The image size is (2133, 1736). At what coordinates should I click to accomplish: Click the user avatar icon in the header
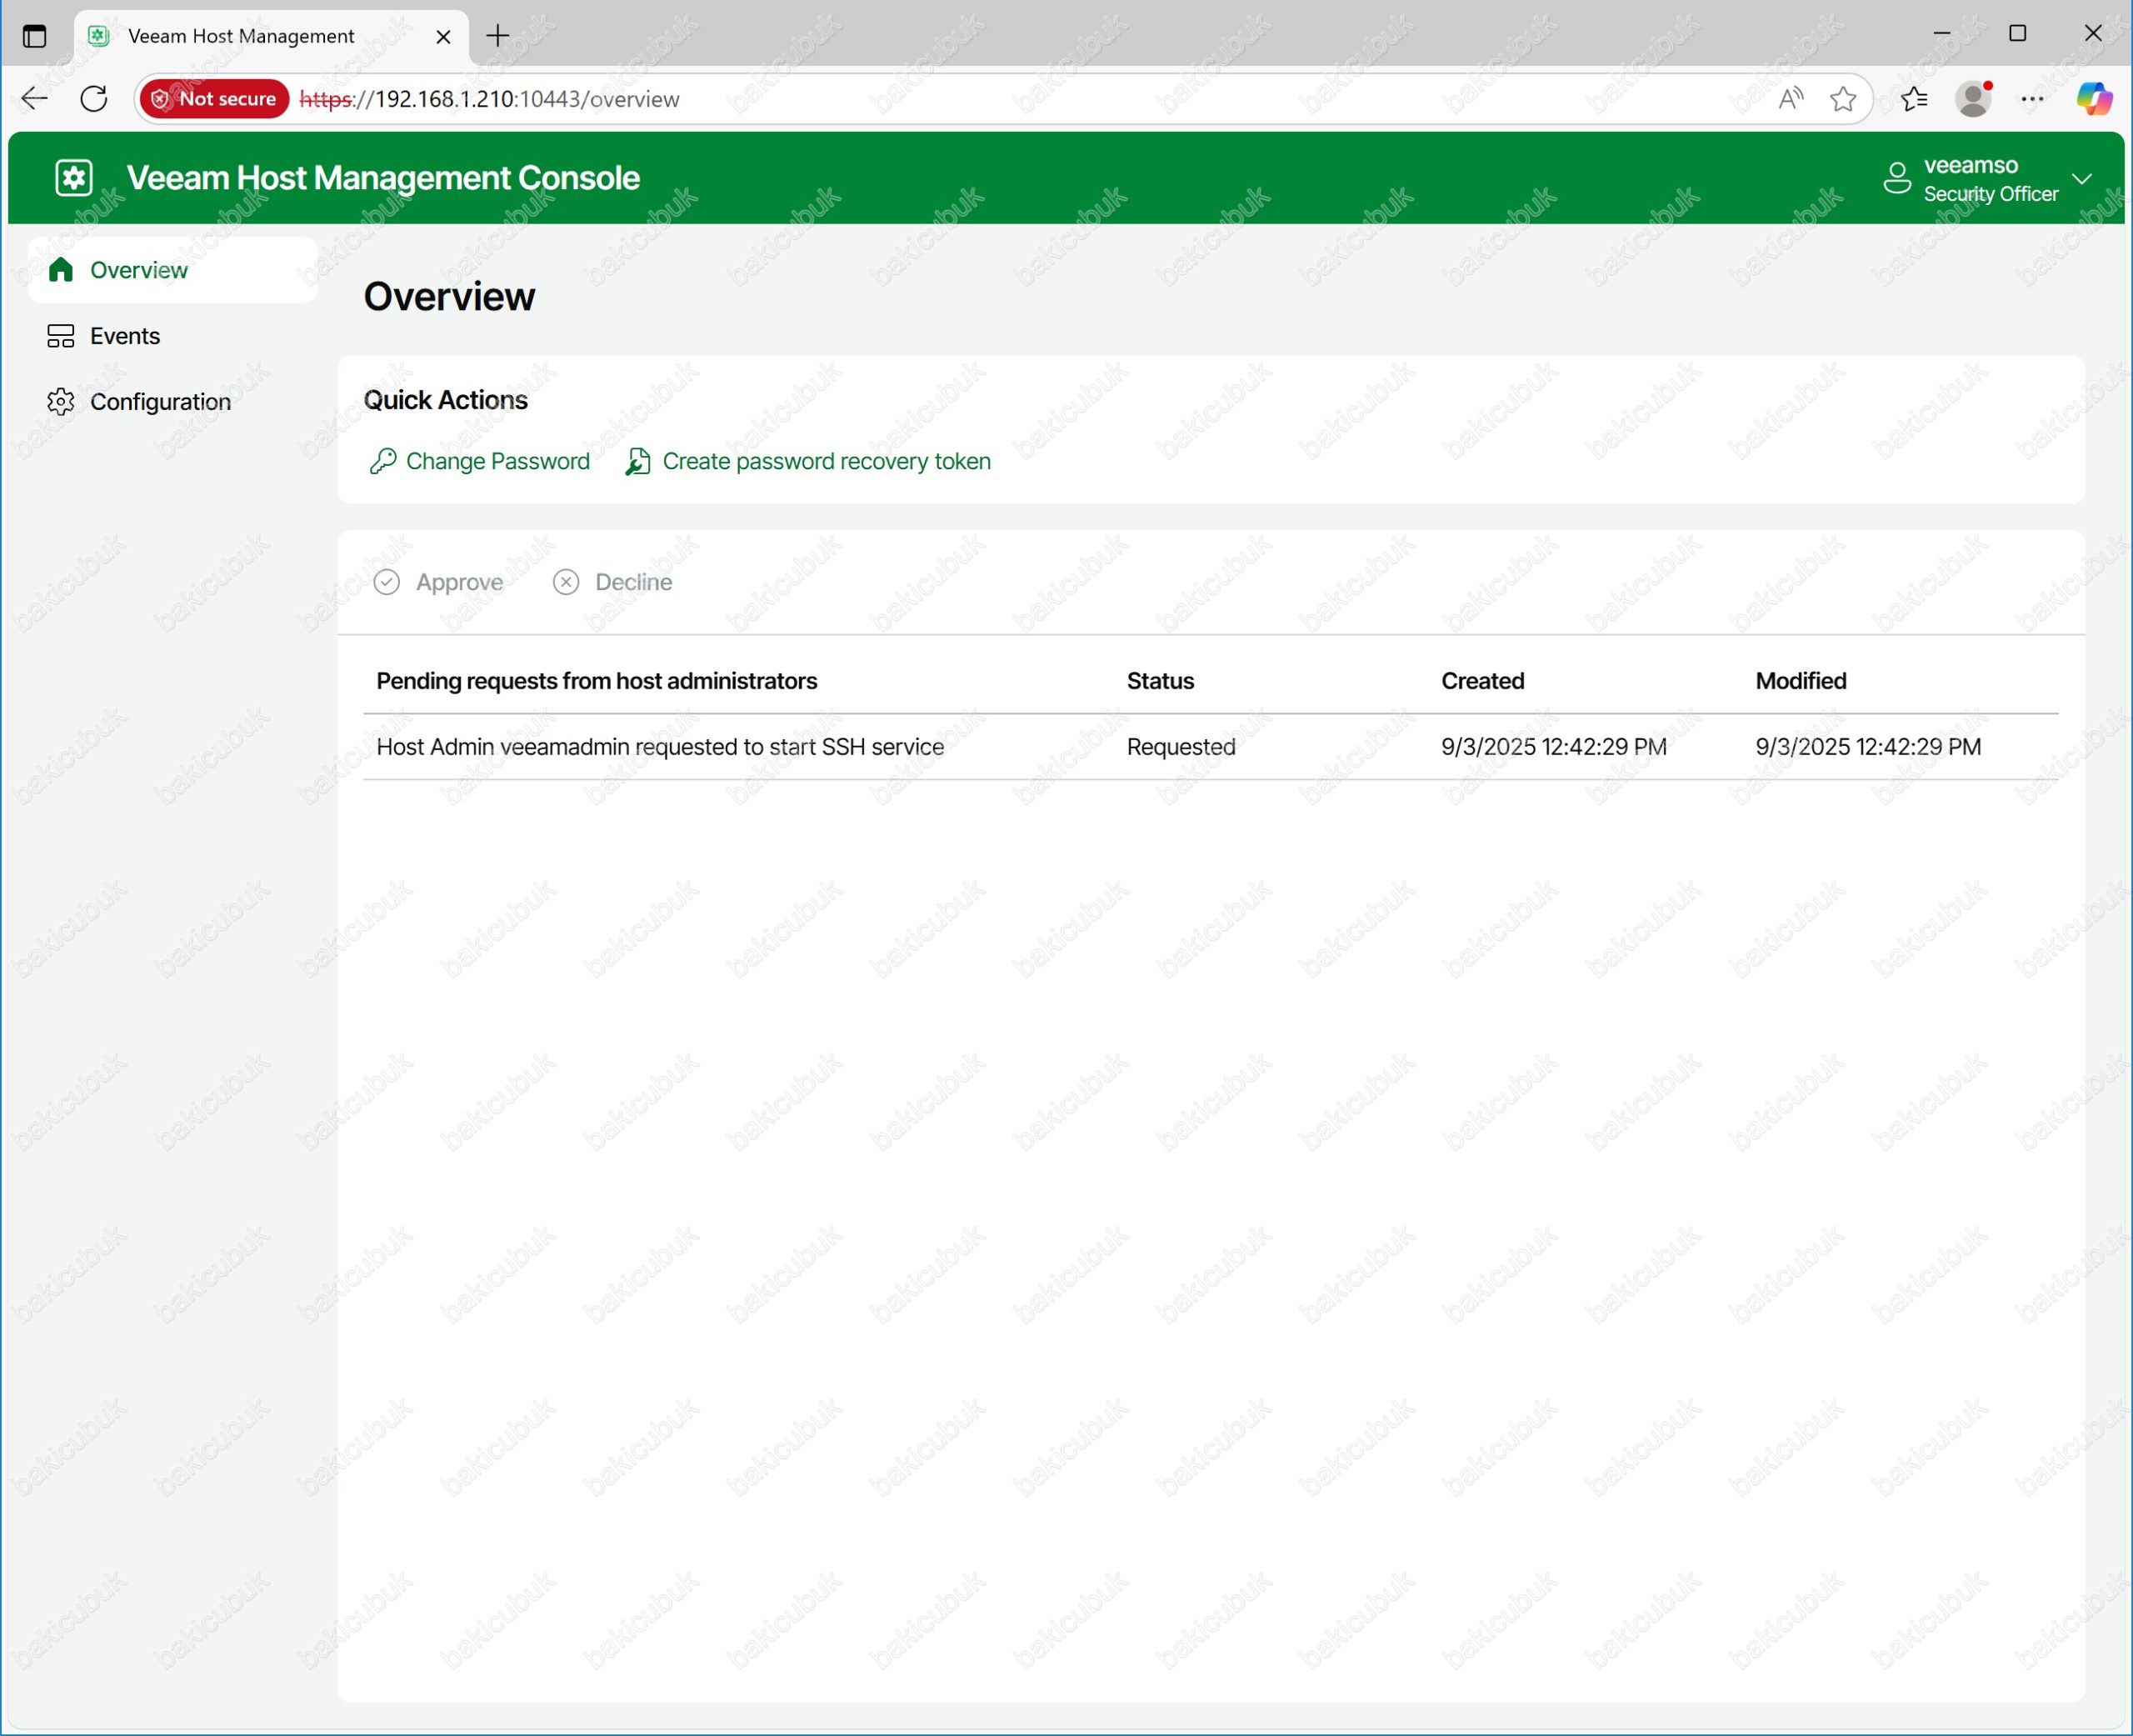1897,178
